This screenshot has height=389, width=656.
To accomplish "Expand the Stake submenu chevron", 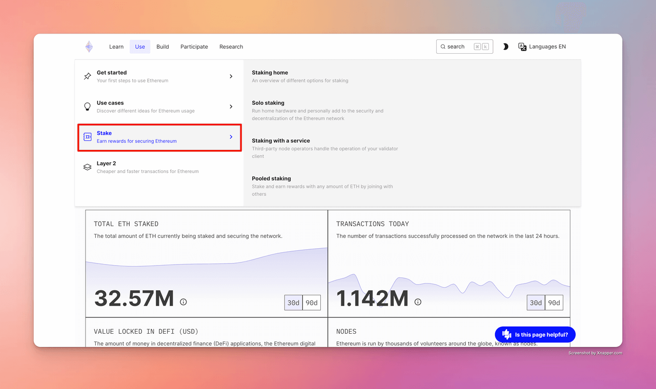I will coord(231,137).
